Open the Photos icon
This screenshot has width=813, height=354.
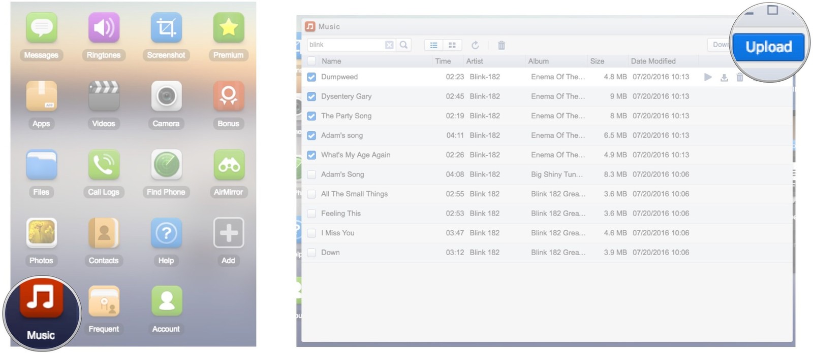[x=41, y=233]
